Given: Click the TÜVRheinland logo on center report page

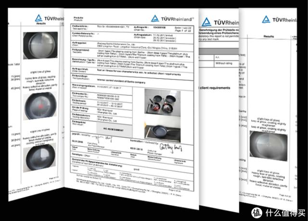Looking at the screenshot, I should tap(172, 19).
